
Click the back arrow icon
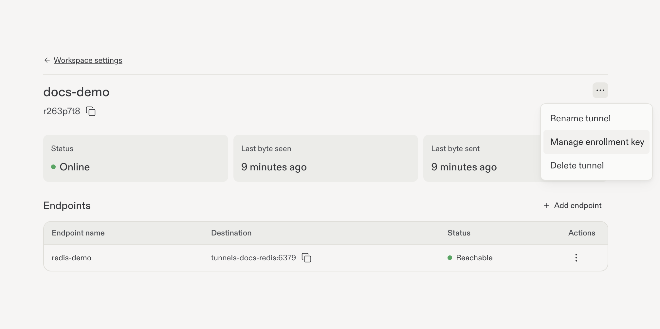(47, 60)
